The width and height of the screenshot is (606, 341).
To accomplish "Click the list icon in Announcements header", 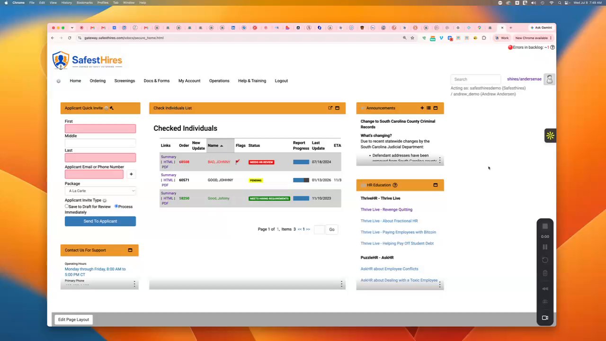I will (x=428, y=108).
